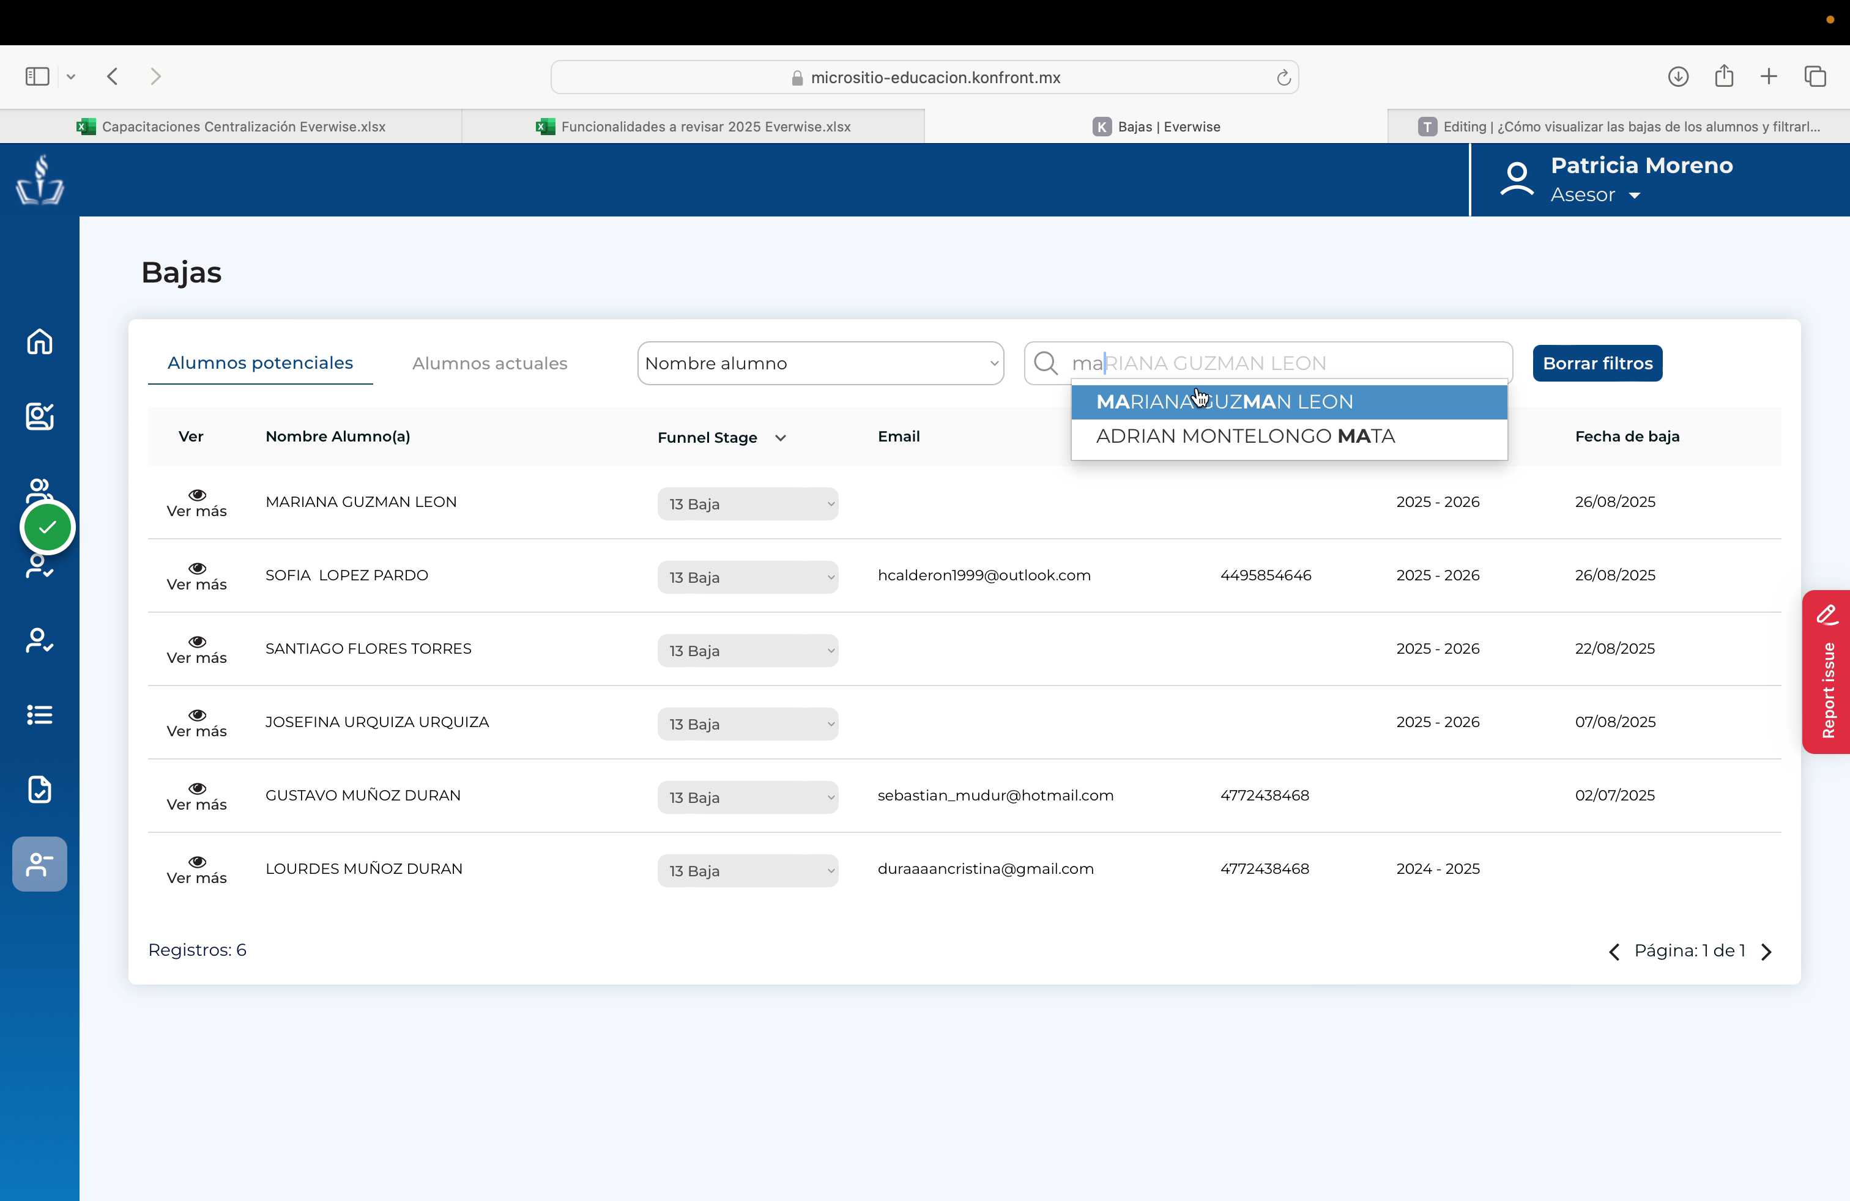Reload the page with the refresh icon
Screen dimensions: 1850x1201
pyautogui.click(x=1283, y=77)
